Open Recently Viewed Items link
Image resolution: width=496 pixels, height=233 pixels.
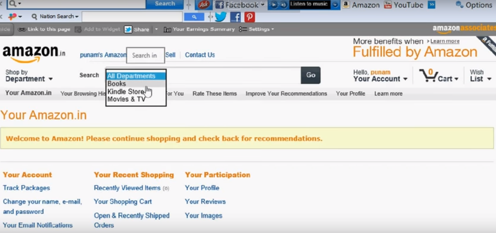tap(127, 188)
